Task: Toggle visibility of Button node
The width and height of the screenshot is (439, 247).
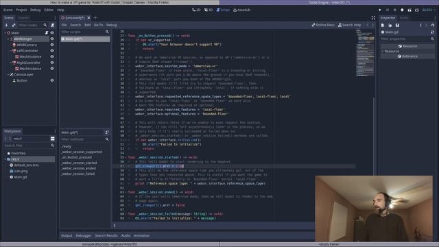Action: pos(52,80)
